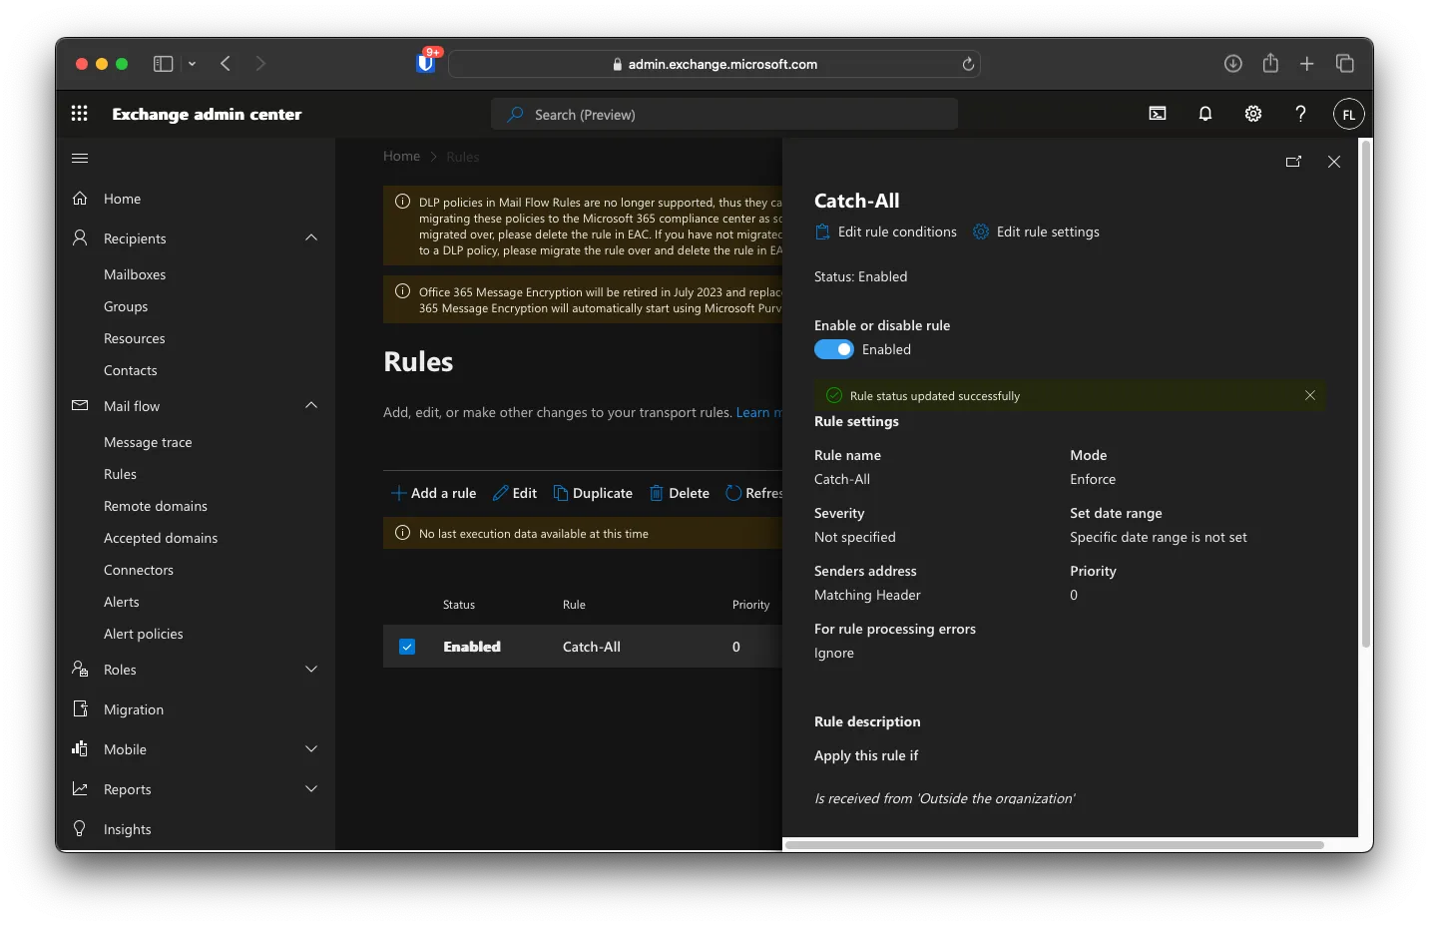Click the Roles icon in sidebar

80,669
